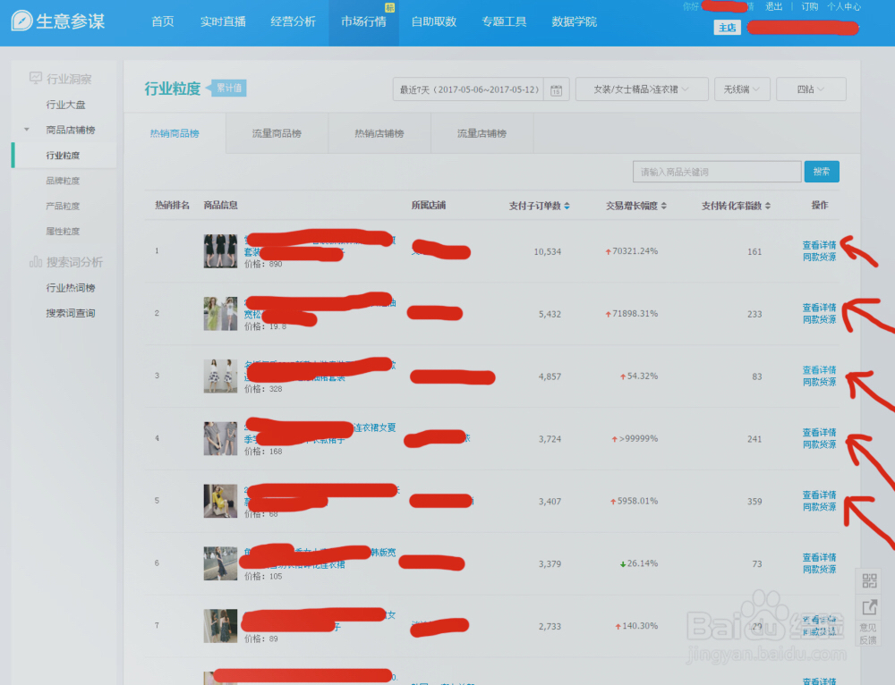Sort by 支付转化率指数 sort arrows
Image resolution: width=895 pixels, height=685 pixels.
(768, 206)
